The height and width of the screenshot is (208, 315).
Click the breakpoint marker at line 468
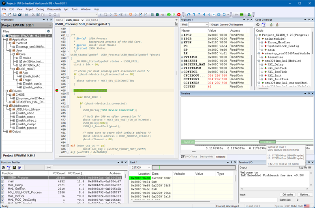pyautogui.click(x=57, y=90)
